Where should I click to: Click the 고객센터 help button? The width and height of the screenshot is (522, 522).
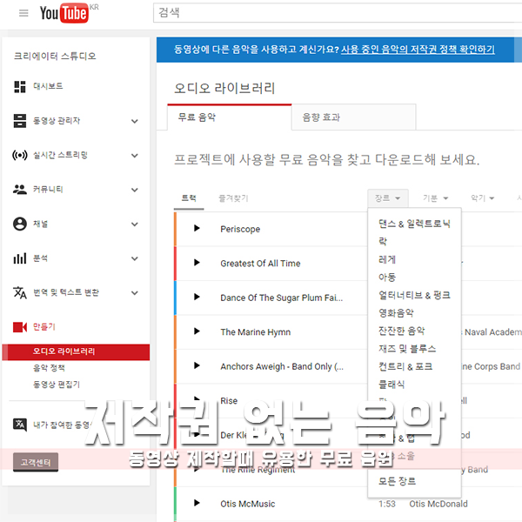tap(36, 462)
